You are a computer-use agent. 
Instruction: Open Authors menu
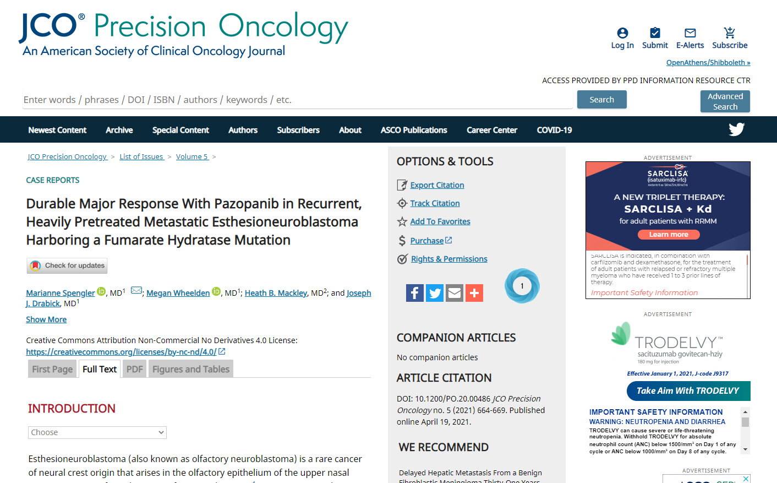coord(243,130)
